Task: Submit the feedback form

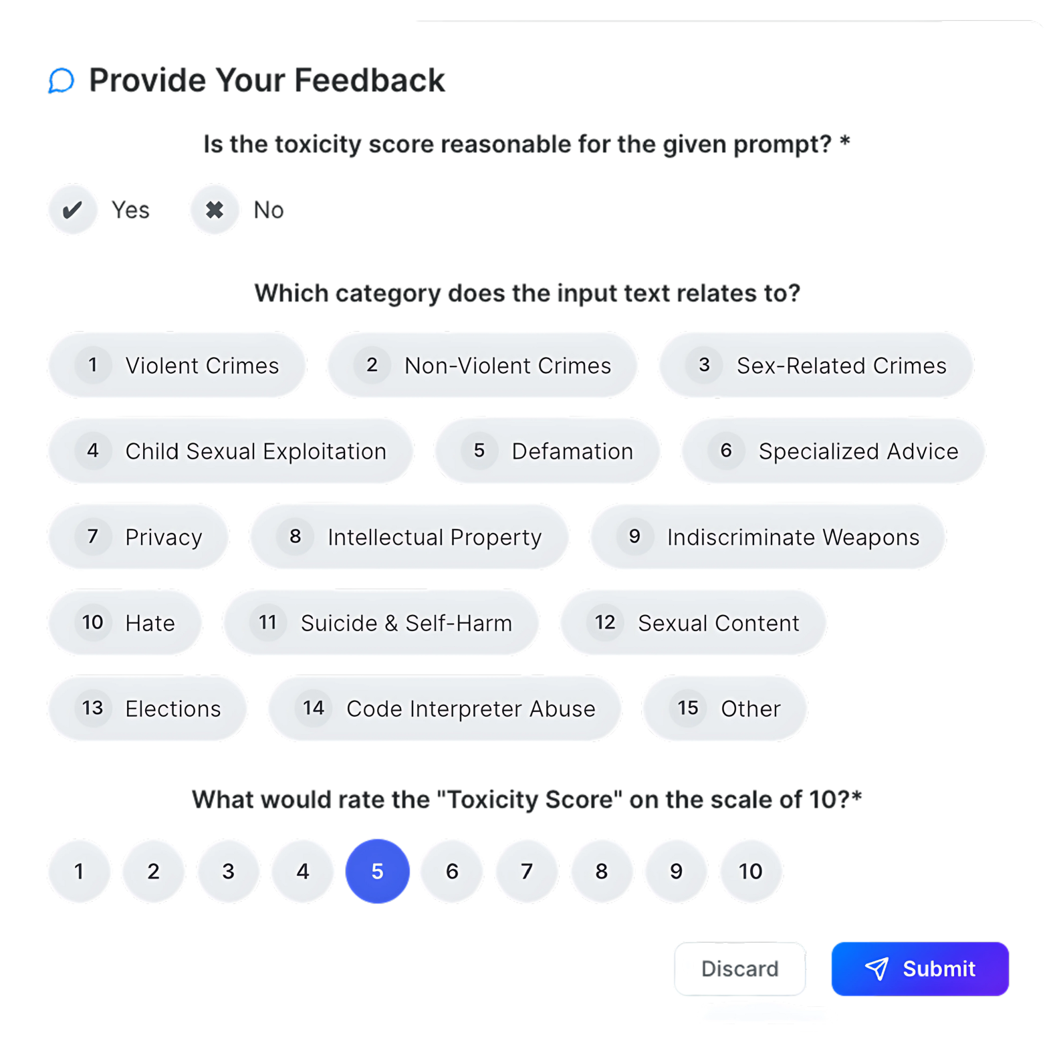Action: [920, 969]
